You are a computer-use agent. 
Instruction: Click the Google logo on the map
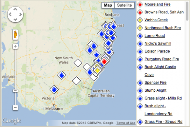pyautogui.click(x=12, y=121)
